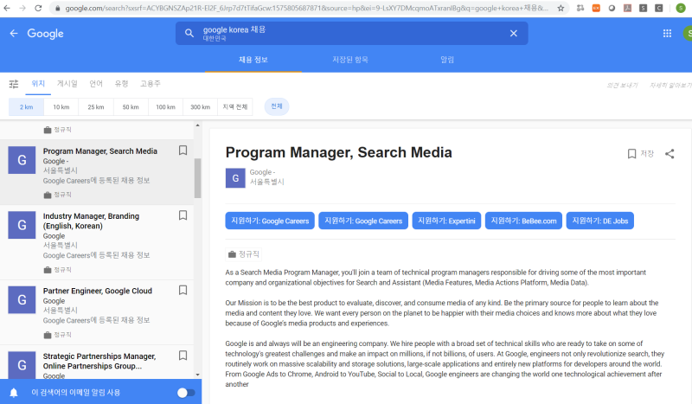The height and width of the screenshot is (404, 692).
Task: Click the browser address bar URL
Action: pyautogui.click(x=307, y=8)
